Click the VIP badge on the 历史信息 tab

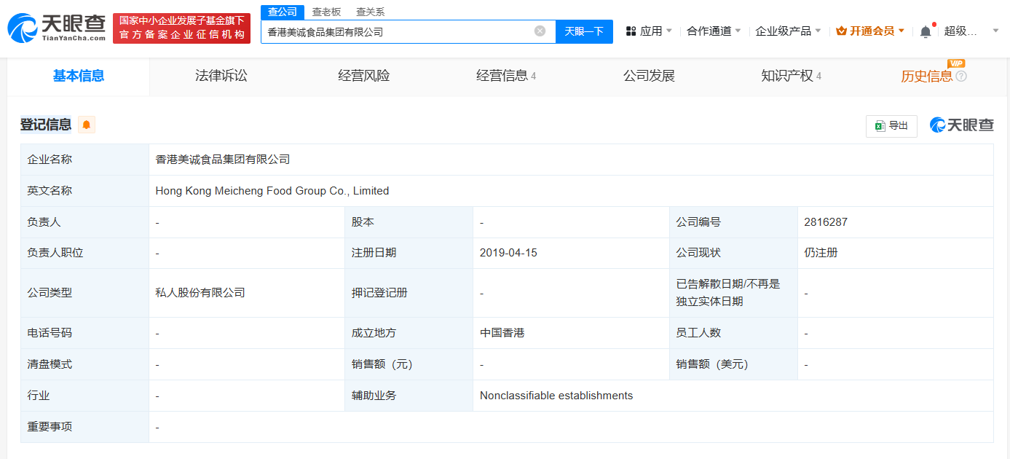[958, 64]
